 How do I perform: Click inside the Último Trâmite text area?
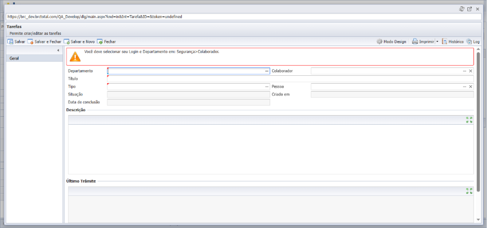point(271,209)
